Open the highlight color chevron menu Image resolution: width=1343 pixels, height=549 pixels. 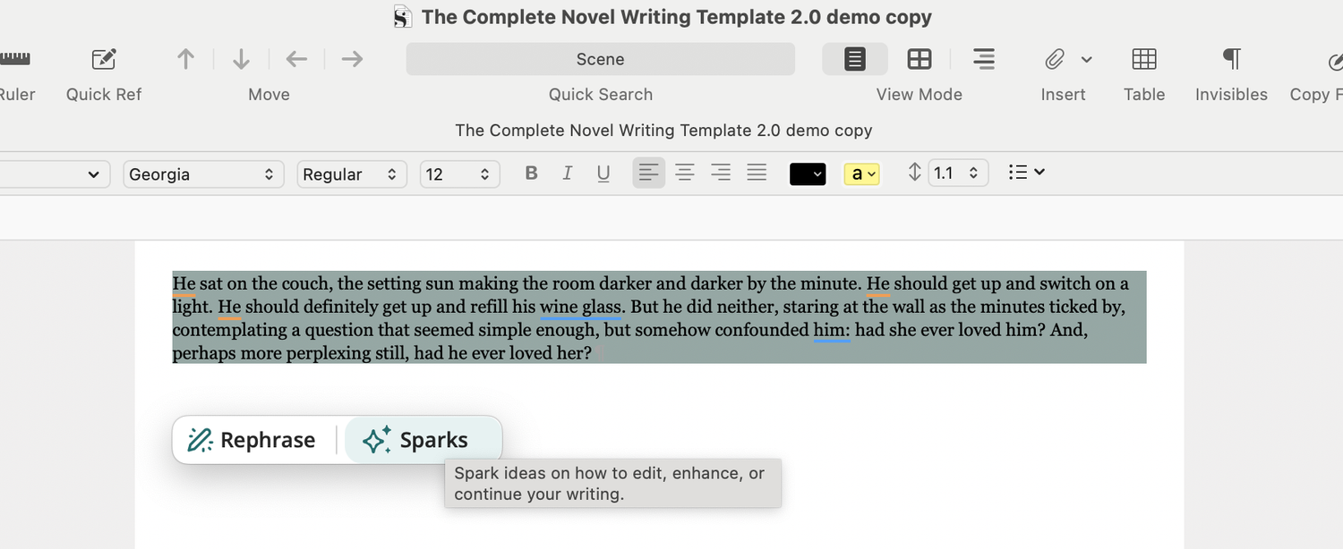(869, 173)
